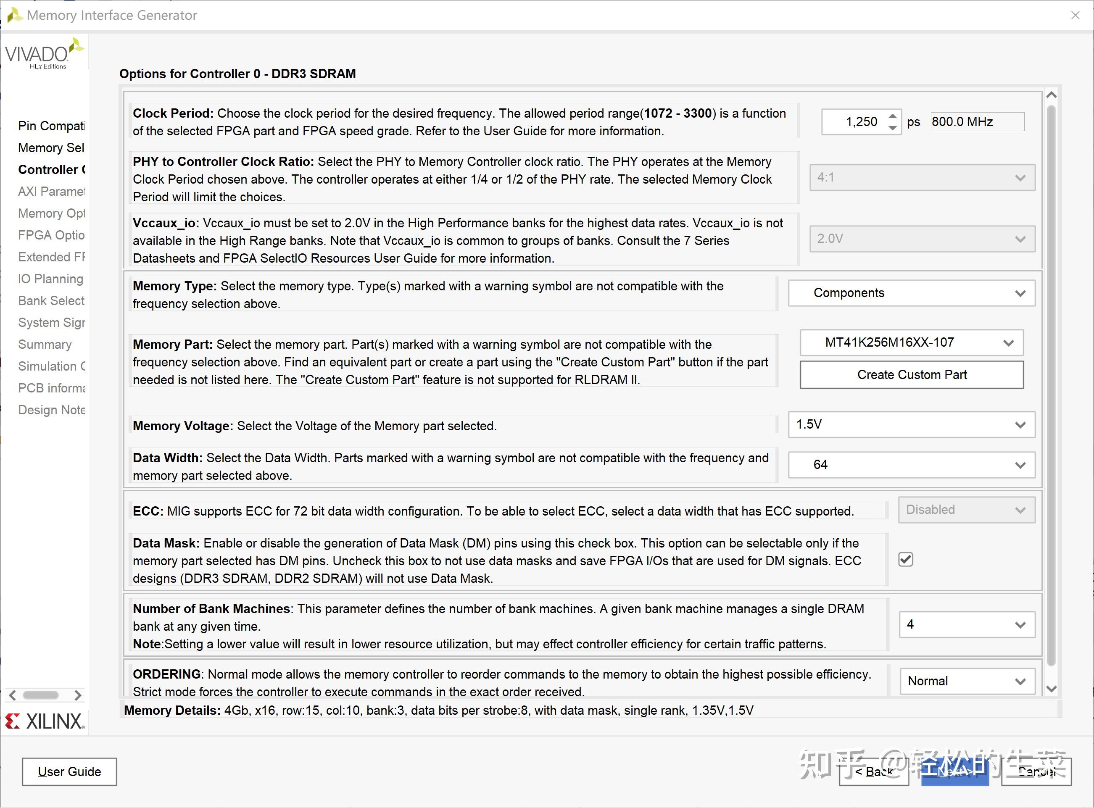Close the Memory Interface Generator window
This screenshot has height=808, width=1094.
(1076, 15)
